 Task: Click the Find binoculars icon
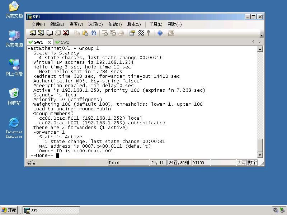pos(93,33)
